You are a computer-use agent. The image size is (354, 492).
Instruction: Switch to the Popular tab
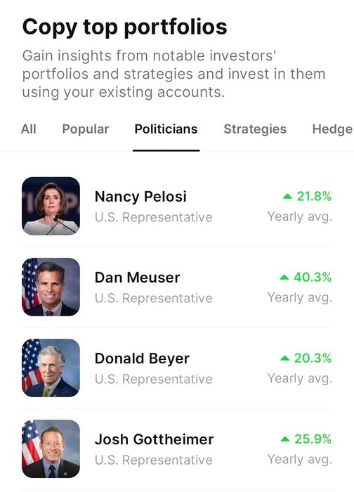86,129
